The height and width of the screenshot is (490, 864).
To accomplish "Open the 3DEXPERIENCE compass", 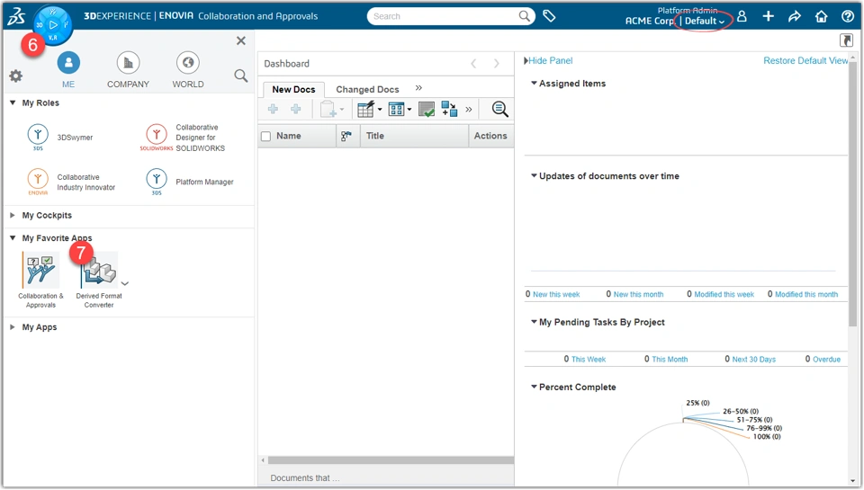I will [53, 25].
